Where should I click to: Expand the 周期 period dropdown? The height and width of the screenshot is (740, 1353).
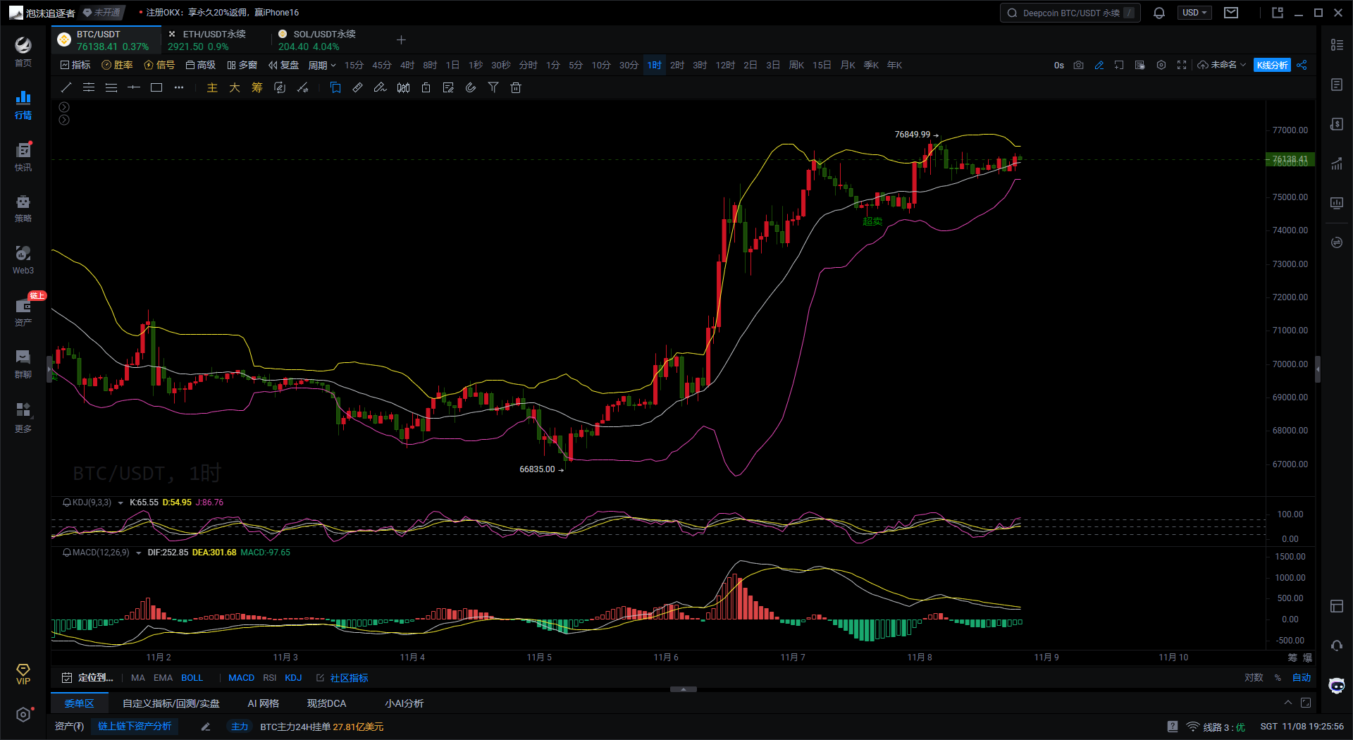322,65
